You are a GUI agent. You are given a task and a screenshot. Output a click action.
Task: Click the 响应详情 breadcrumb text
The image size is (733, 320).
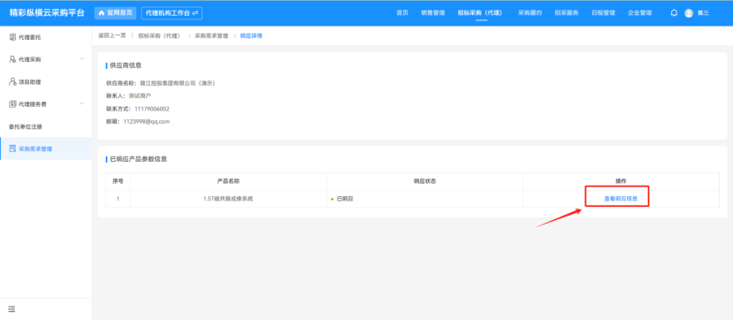point(251,35)
